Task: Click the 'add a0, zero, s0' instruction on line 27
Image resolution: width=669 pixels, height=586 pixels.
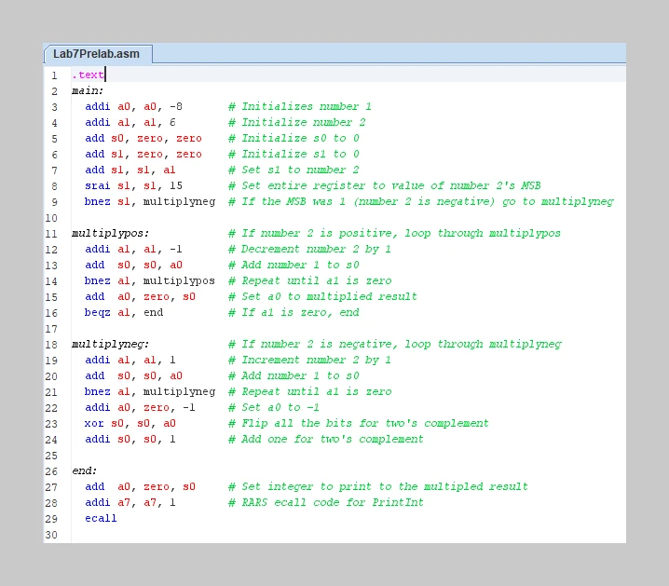Action: click(x=140, y=486)
